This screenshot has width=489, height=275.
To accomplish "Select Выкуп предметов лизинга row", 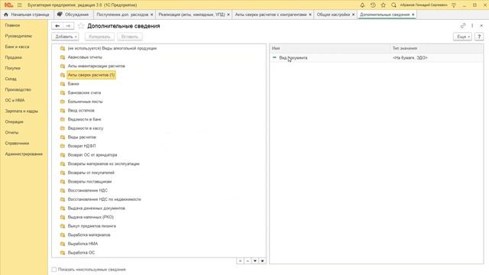I will coord(92,226).
